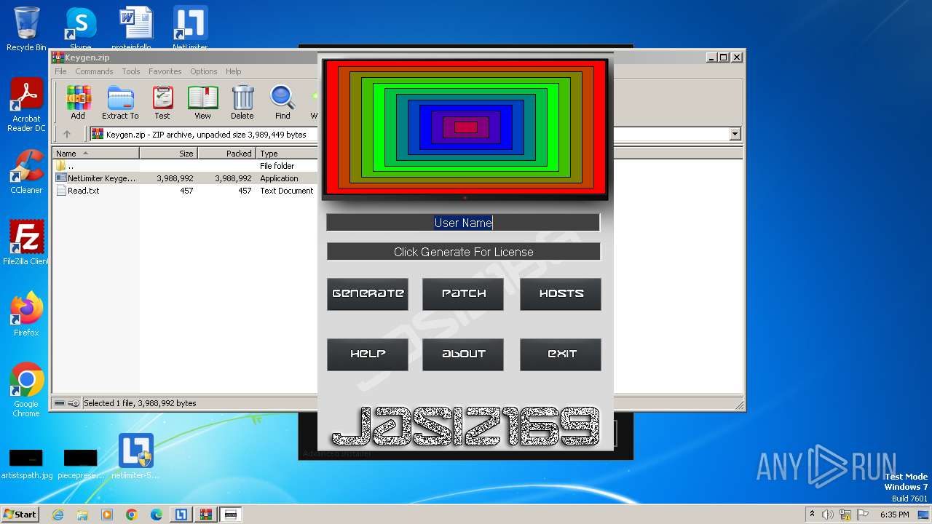Click the Extract To toolbar icon

point(120,103)
